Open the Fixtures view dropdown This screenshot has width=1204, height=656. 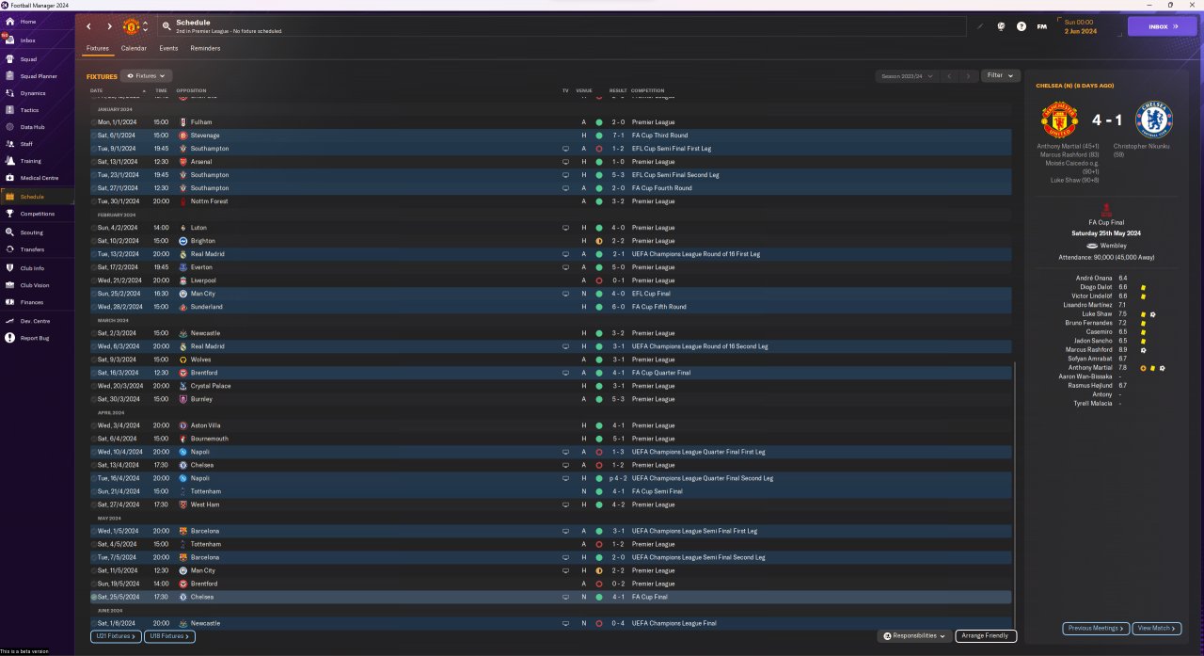(147, 75)
